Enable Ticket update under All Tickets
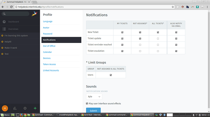 pyautogui.click(x=158, y=39)
